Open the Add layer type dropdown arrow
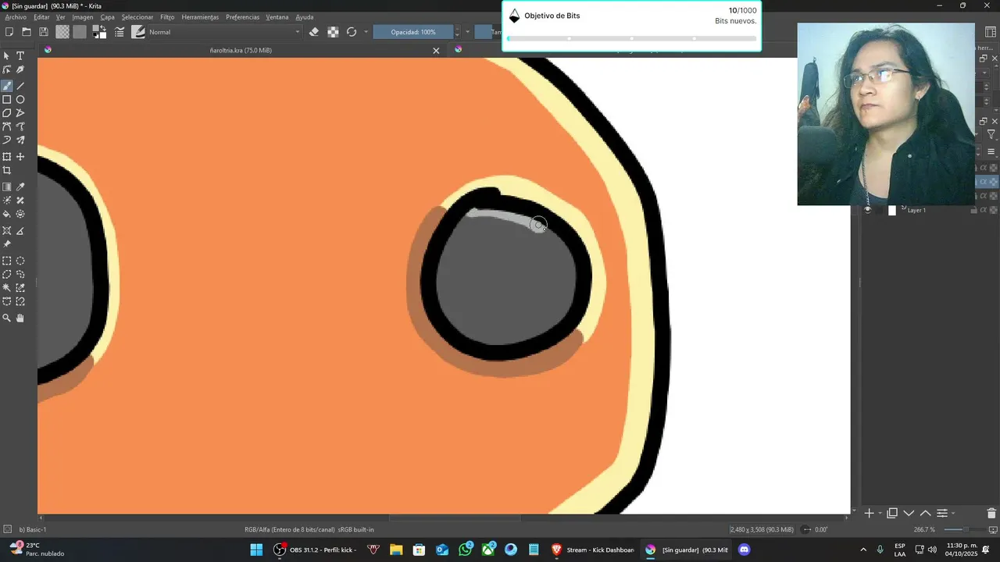 coord(880,514)
